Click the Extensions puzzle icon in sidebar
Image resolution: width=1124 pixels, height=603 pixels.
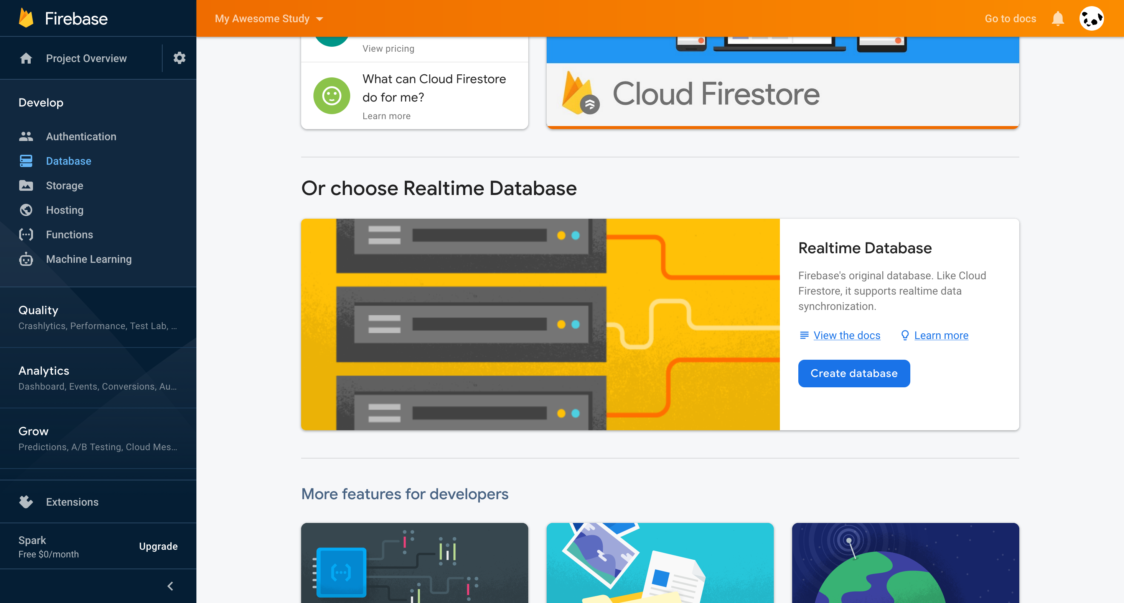pyautogui.click(x=26, y=500)
